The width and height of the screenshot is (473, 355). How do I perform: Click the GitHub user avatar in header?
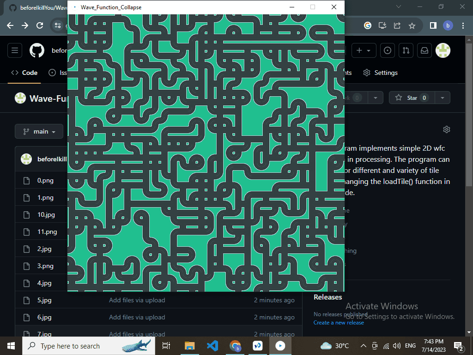click(x=443, y=50)
